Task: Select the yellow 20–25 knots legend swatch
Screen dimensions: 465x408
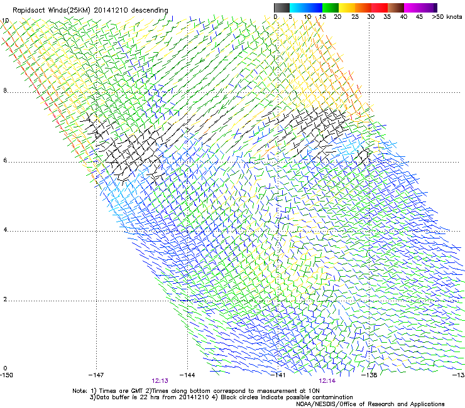Action: point(347,8)
